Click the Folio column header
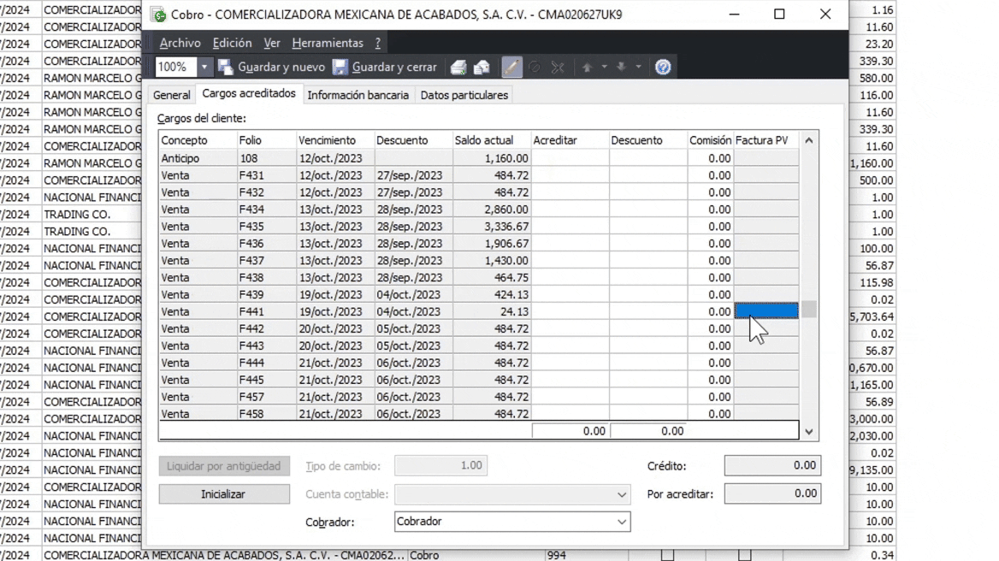Viewport: 999px width, 561px height. pos(266,140)
